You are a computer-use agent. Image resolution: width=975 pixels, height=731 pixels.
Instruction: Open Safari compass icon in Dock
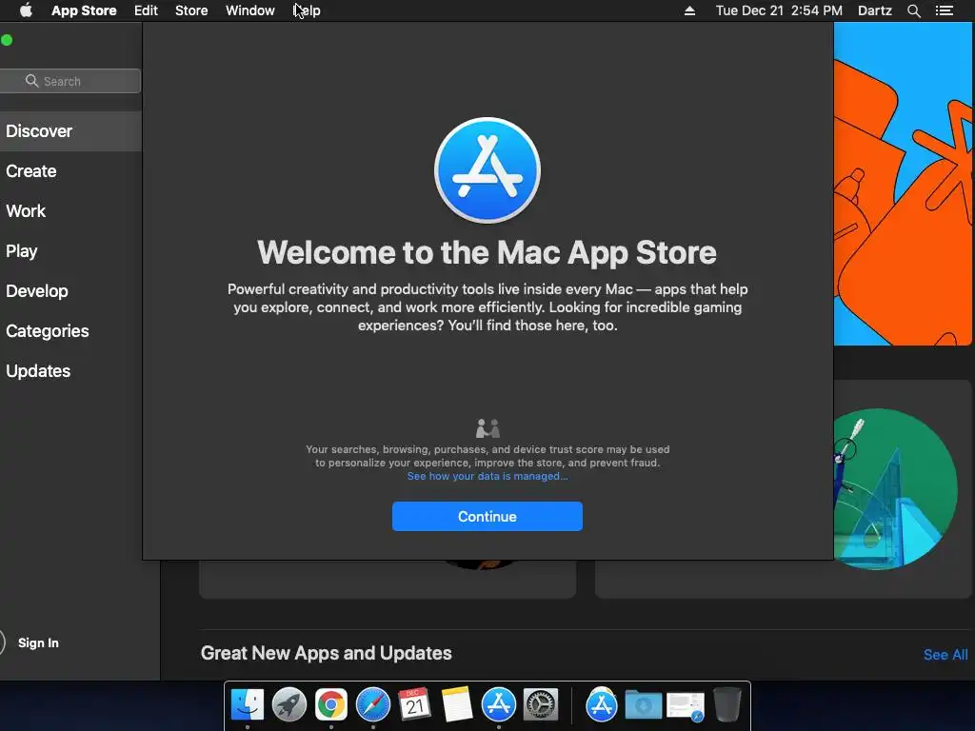(373, 705)
